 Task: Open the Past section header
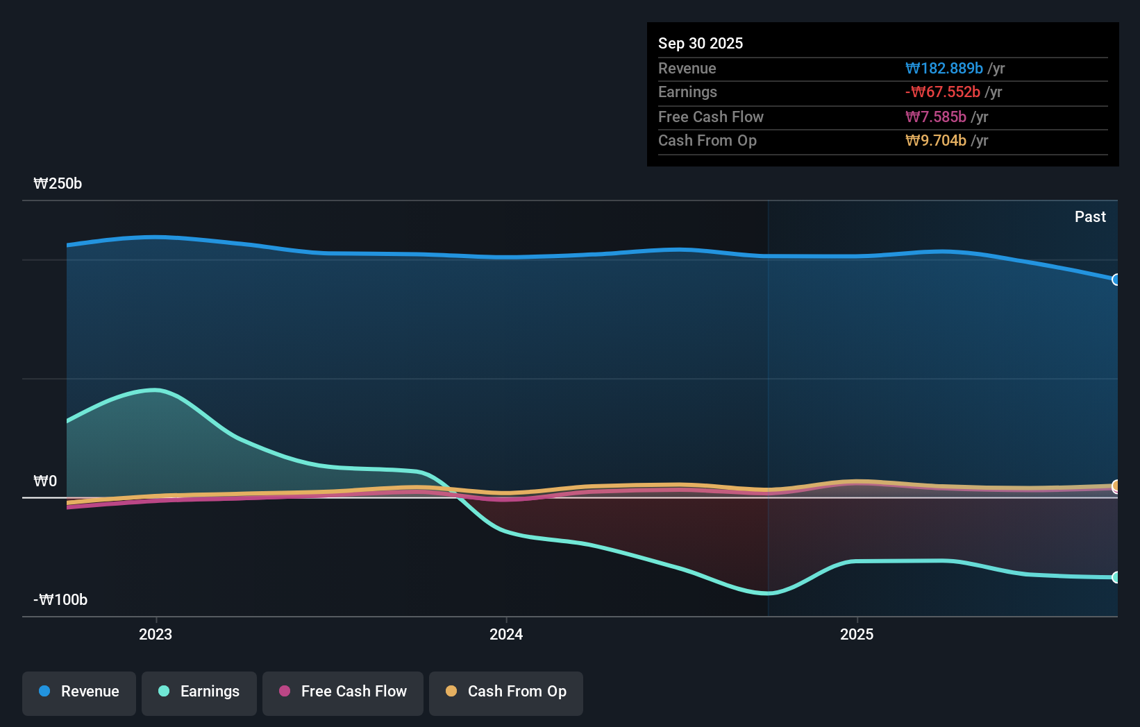(1090, 216)
